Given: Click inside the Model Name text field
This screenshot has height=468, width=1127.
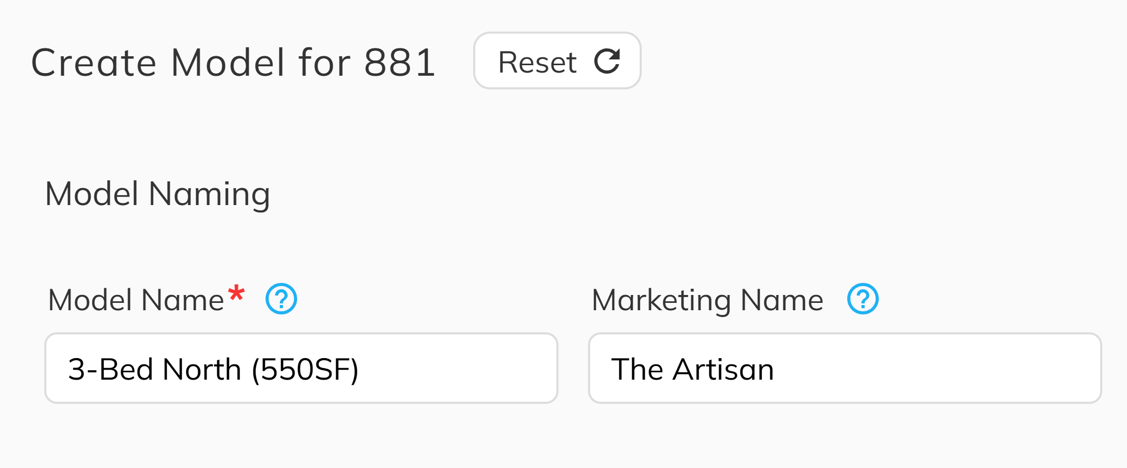Looking at the screenshot, I should click(300, 368).
